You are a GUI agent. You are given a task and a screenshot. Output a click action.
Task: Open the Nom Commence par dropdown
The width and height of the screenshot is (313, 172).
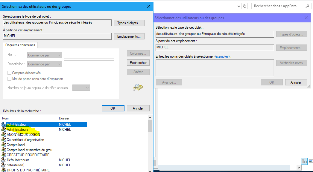(x=45, y=55)
